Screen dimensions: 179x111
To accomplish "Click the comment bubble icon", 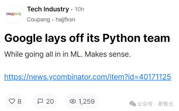I will point(40,102).
